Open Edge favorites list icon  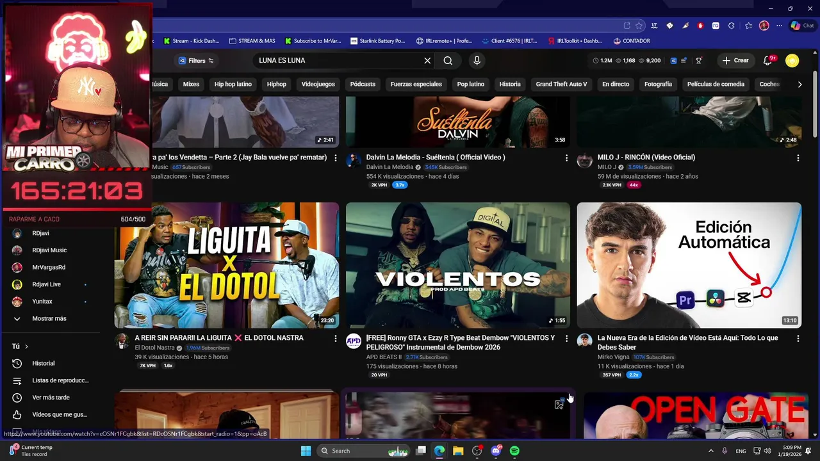click(x=748, y=26)
